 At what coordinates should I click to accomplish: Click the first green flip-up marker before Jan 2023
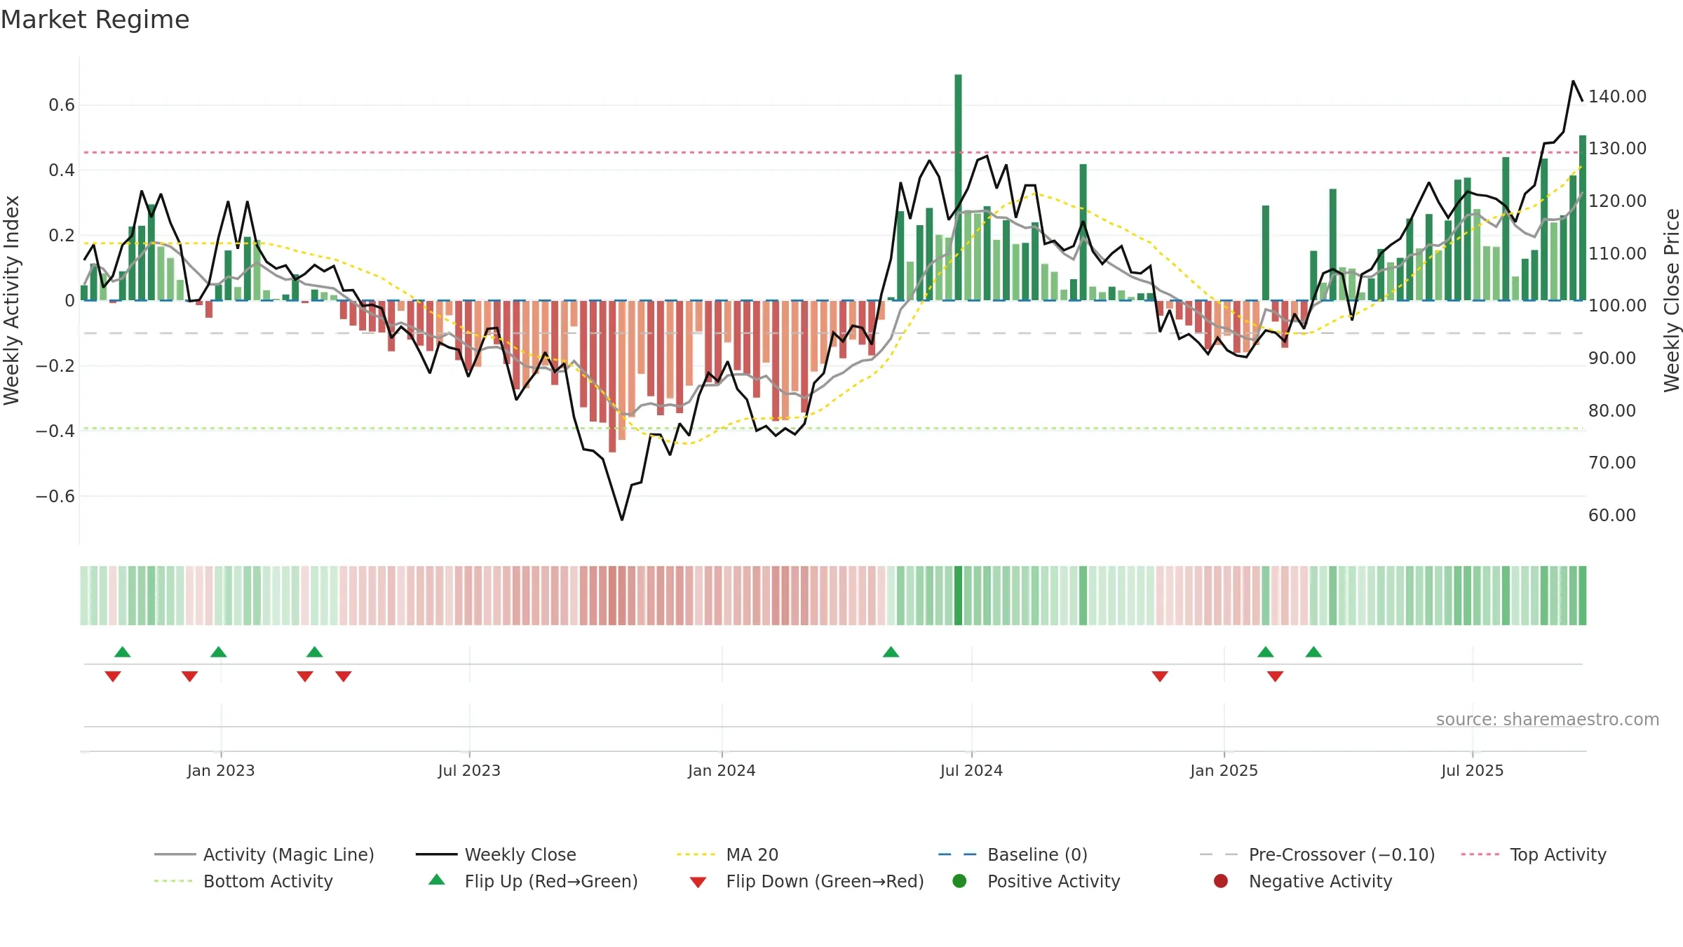pos(123,652)
